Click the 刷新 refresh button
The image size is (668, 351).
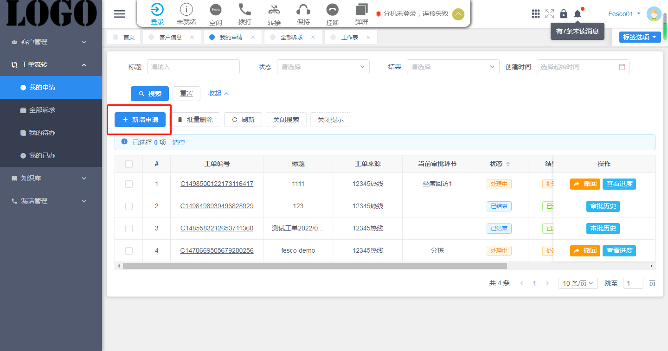(x=243, y=120)
